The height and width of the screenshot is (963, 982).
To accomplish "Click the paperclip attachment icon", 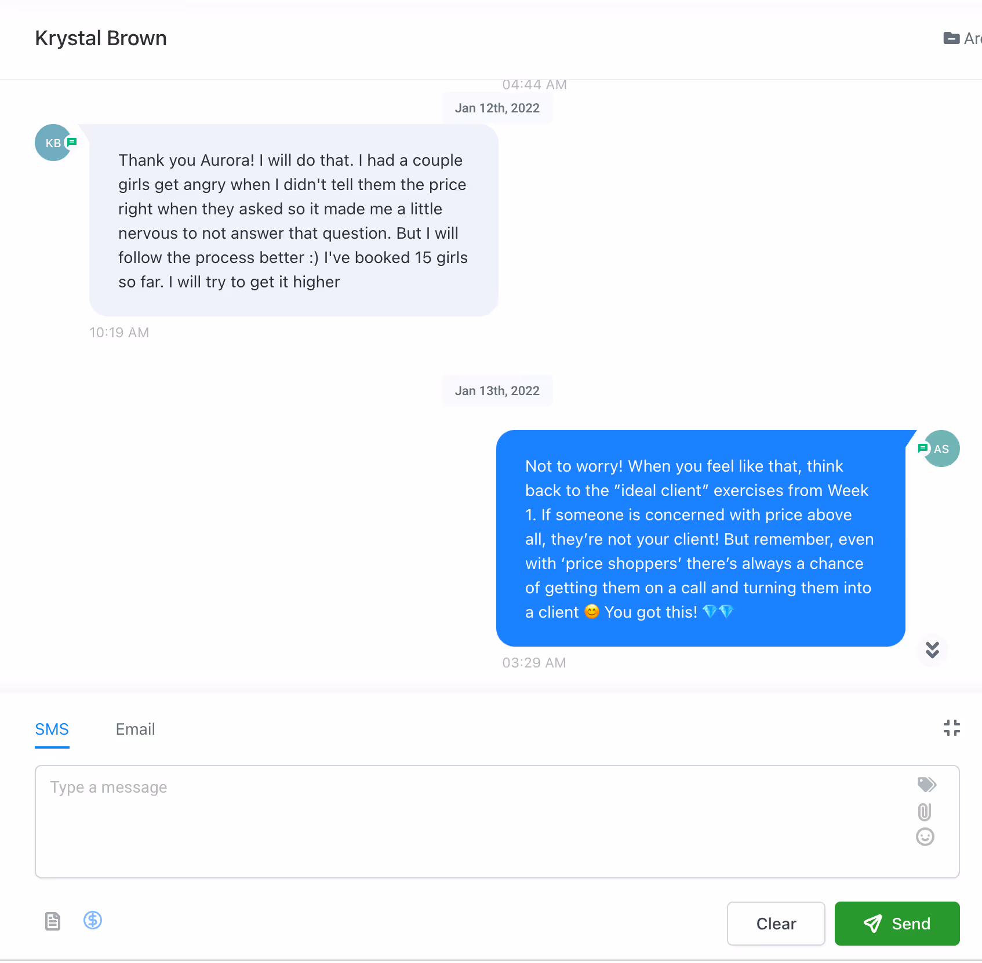I will point(925,812).
